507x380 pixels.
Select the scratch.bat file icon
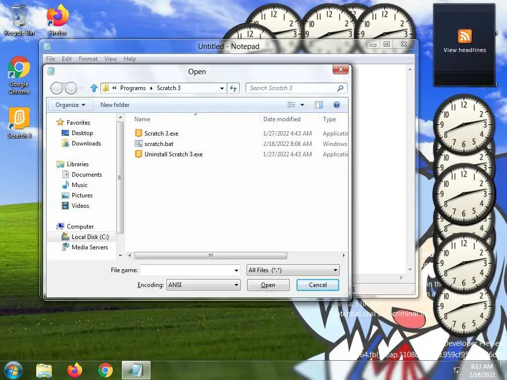(139, 143)
